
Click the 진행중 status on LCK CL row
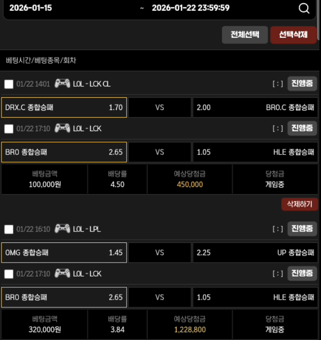click(302, 83)
